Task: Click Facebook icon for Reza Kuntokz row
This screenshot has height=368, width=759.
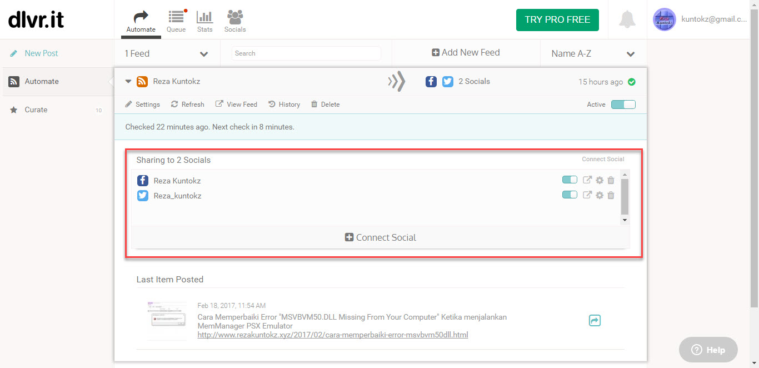Action: click(143, 181)
